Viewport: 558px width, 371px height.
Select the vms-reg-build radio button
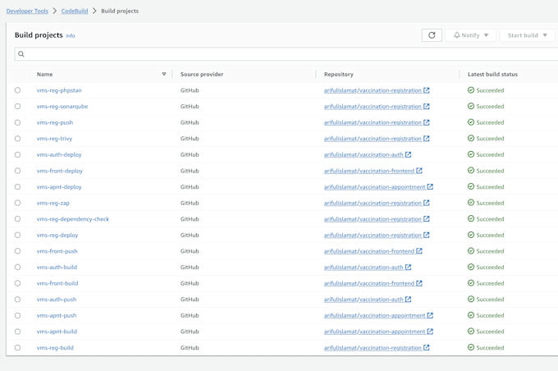coord(17,347)
